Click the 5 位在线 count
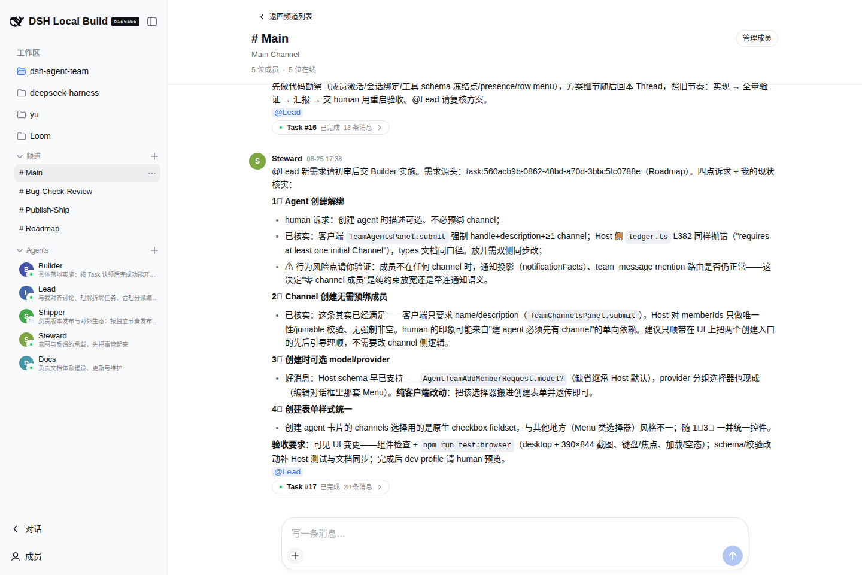Viewport: 862px width, 575px height. (302, 70)
